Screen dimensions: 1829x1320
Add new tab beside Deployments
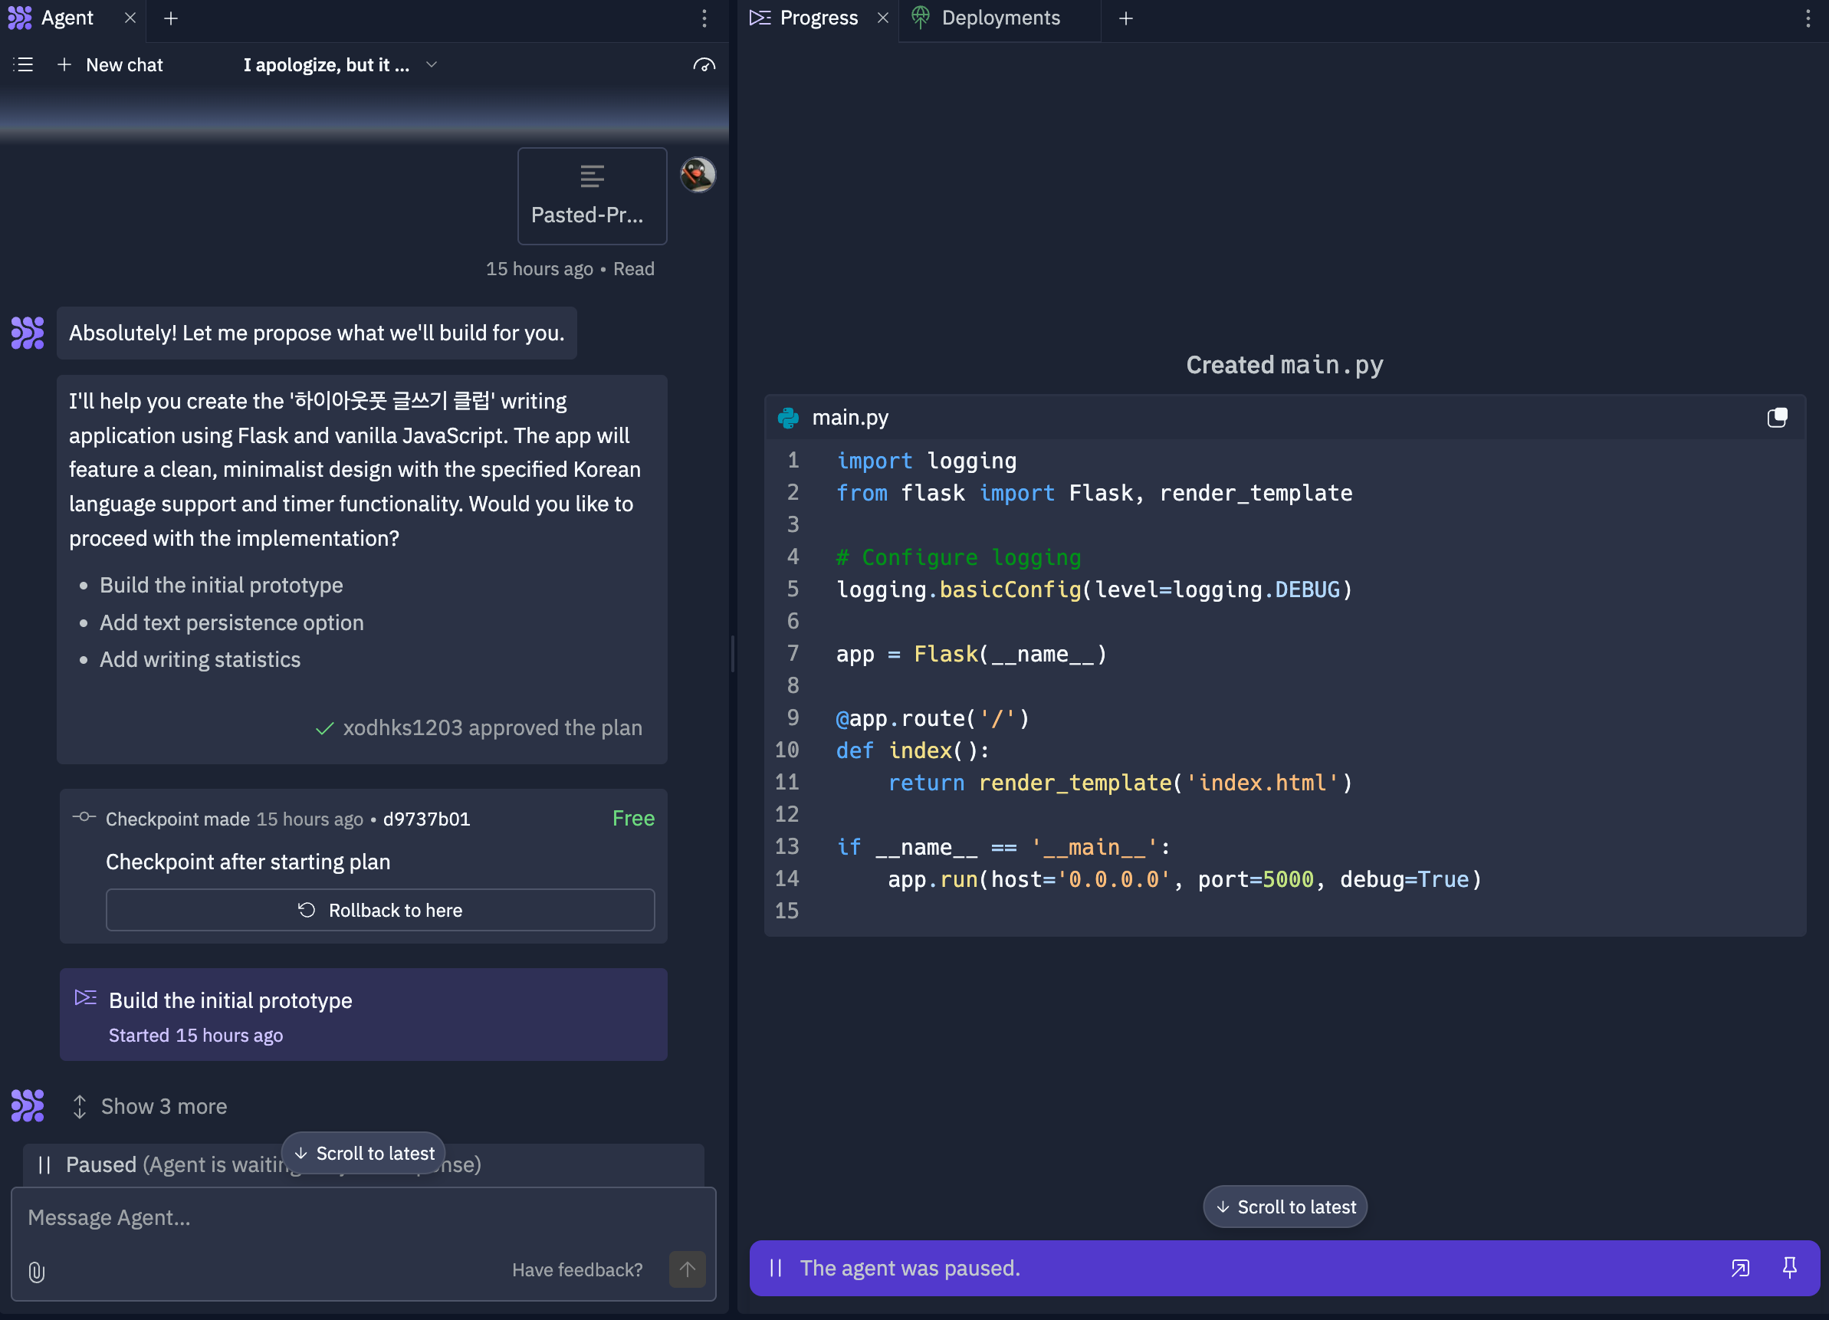[1126, 18]
